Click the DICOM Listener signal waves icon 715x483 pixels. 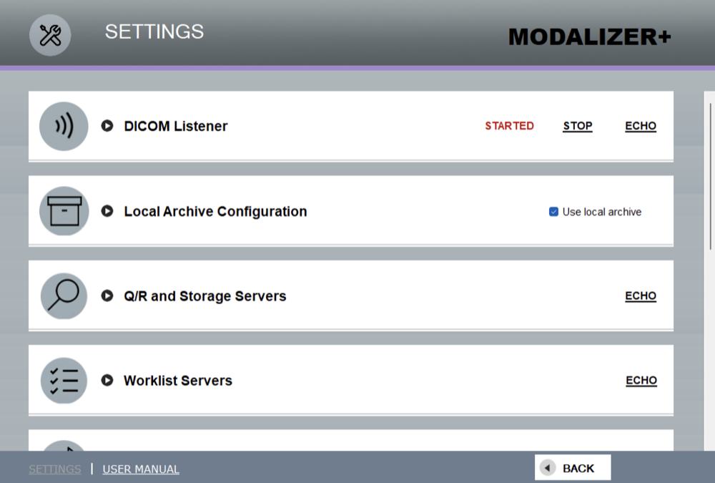tap(64, 126)
